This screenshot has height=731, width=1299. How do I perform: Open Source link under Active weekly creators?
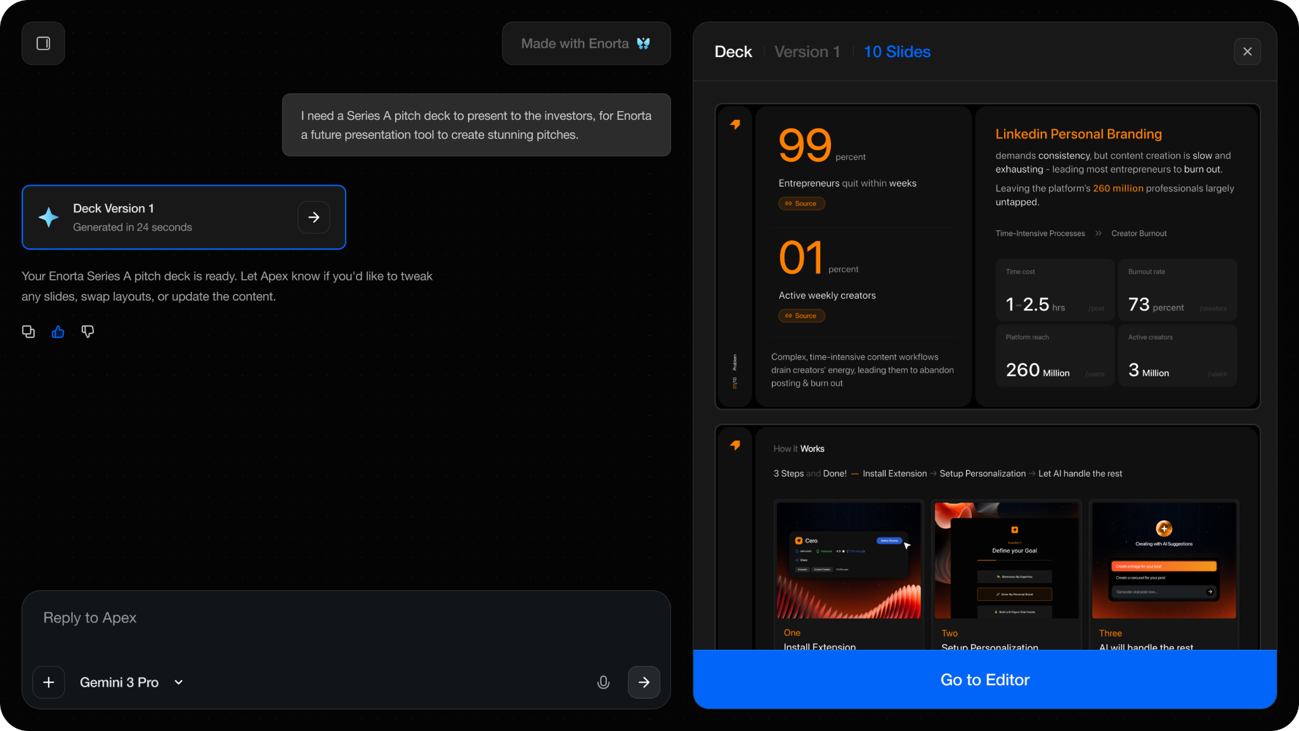[x=801, y=316]
